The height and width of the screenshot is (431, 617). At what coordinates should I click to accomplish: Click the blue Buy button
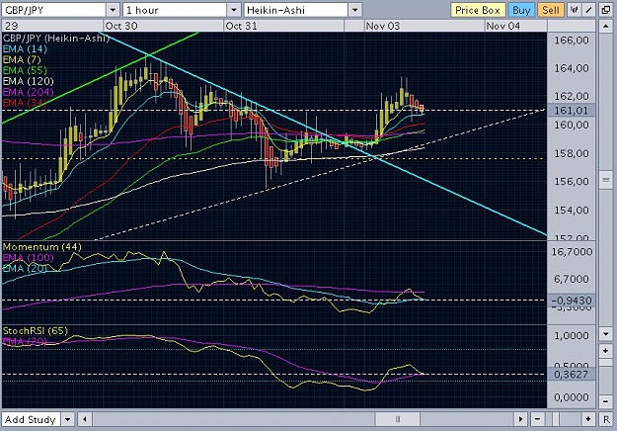coord(521,10)
